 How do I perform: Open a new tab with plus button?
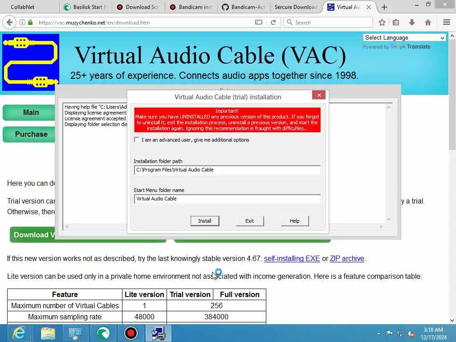click(384, 7)
